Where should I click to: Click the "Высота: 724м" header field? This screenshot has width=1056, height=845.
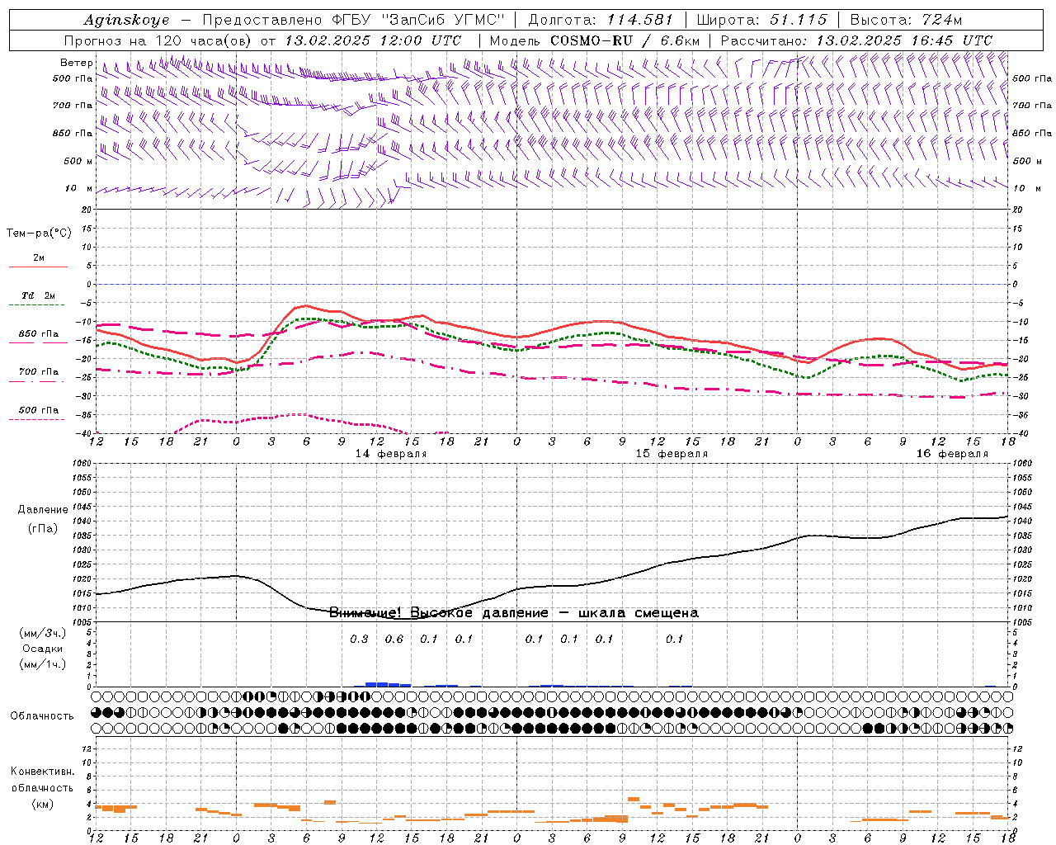[906, 20]
